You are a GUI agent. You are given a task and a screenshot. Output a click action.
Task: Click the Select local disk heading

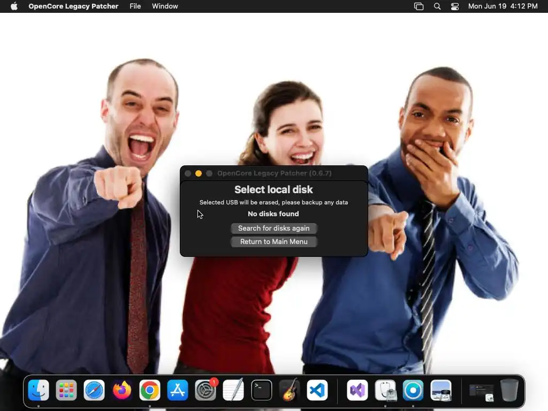tap(273, 189)
